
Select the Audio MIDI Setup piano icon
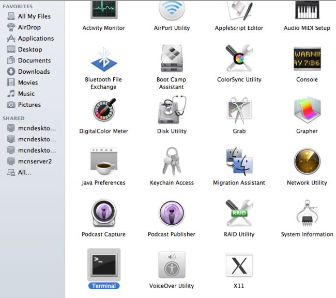pyautogui.click(x=307, y=9)
